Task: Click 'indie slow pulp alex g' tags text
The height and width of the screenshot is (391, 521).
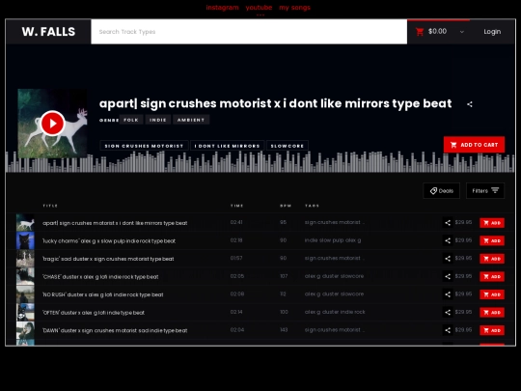Action: click(333, 240)
